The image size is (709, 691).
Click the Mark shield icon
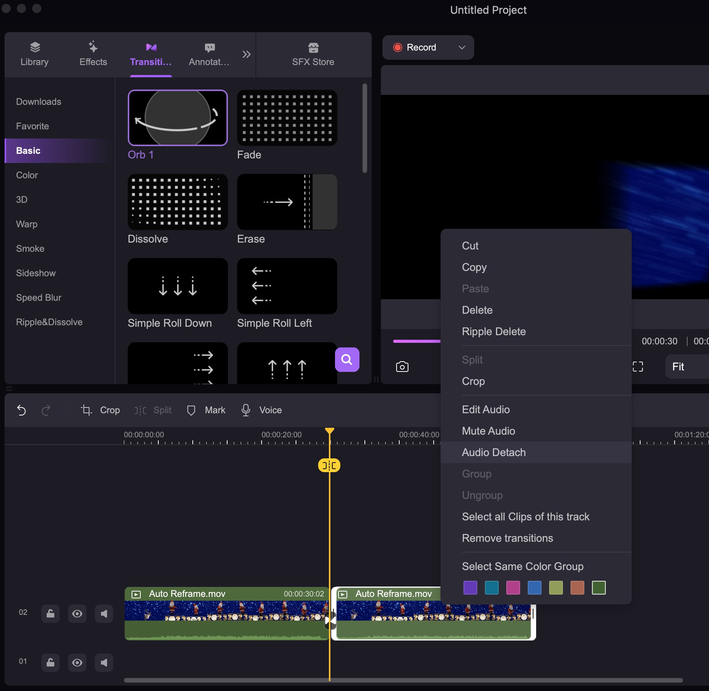point(191,410)
